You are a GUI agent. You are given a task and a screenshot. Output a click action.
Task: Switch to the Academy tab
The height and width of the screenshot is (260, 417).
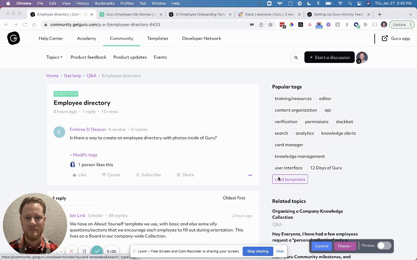[x=87, y=39]
